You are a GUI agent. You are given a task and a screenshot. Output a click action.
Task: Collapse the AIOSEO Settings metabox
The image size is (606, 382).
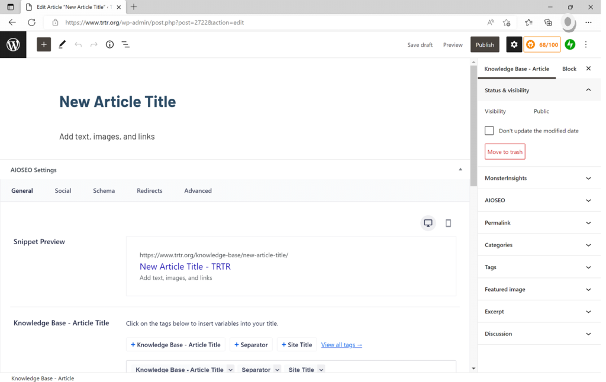pyautogui.click(x=460, y=170)
